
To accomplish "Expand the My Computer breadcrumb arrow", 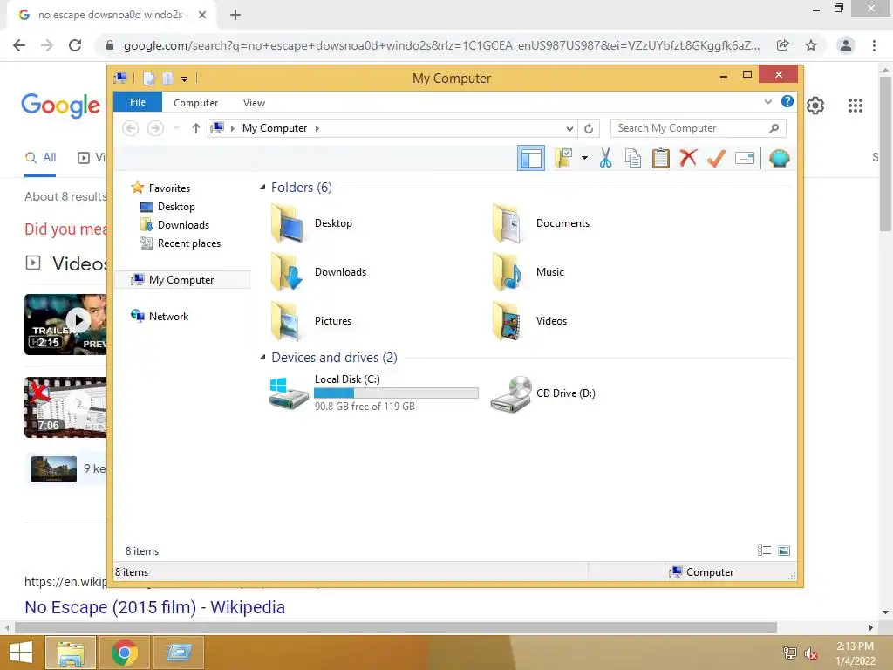I will (x=317, y=128).
